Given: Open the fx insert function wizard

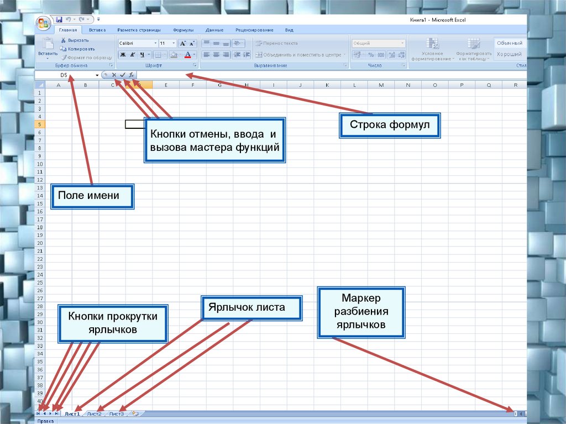Looking at the screenshot, I should pos(132,75).
